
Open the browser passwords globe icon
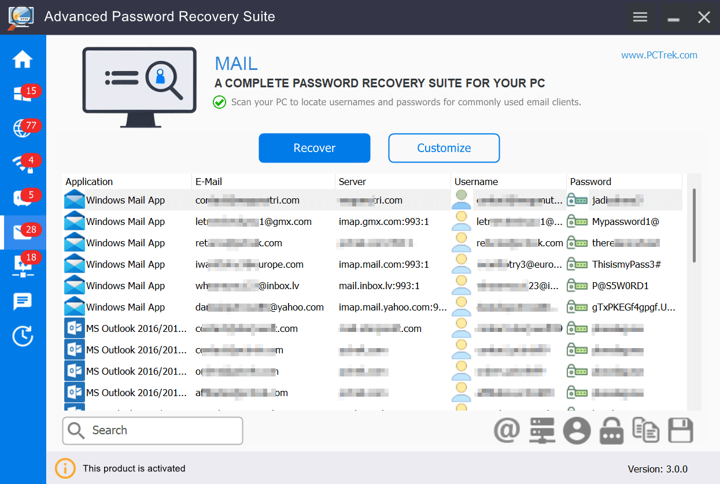pos(23,129)
